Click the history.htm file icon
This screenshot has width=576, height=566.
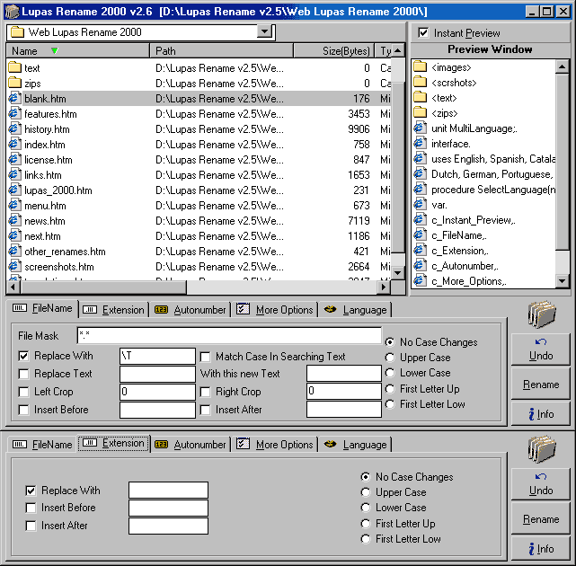(14, 129)
